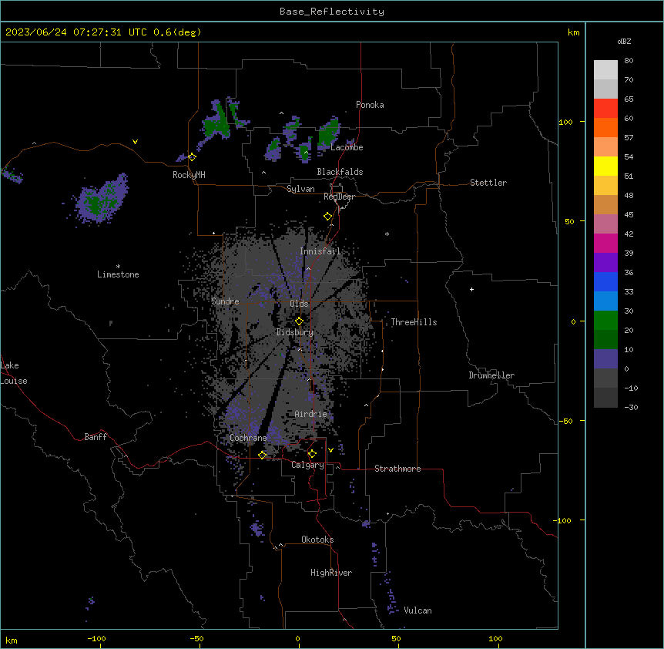The width and height of the screenshot is (664, 649).
Task: Click the Blackfalds label
Action: (340, 172)
